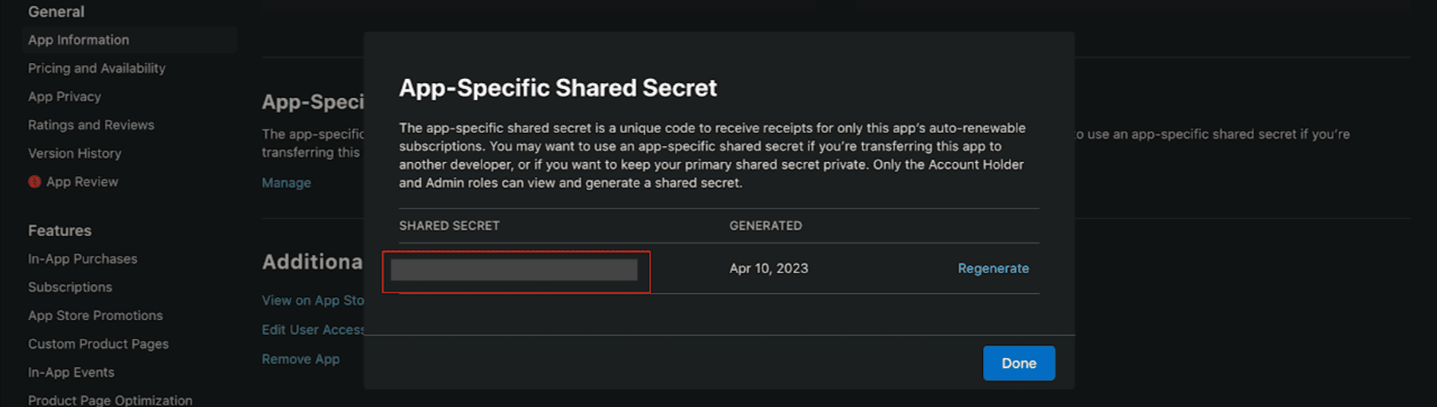Select the redacted shared secret field
Screen dimensions: 1437x407
click(514, 270)
